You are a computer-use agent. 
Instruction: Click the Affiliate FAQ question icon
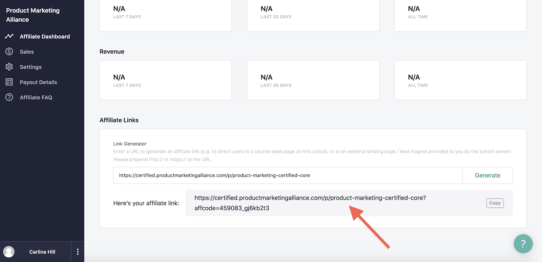9,97
